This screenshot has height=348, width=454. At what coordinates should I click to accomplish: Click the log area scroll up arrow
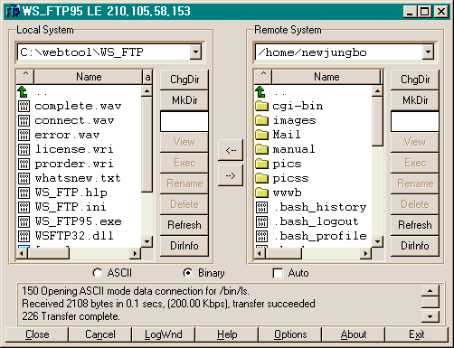(430, 291)
